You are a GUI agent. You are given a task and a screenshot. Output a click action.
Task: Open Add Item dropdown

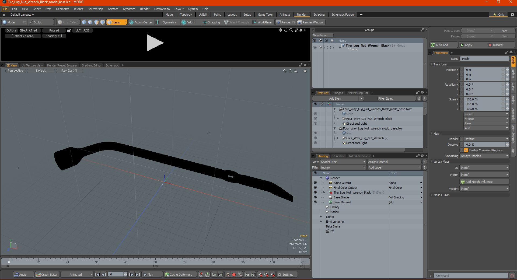pyautogui.click(x=338, y=99)
